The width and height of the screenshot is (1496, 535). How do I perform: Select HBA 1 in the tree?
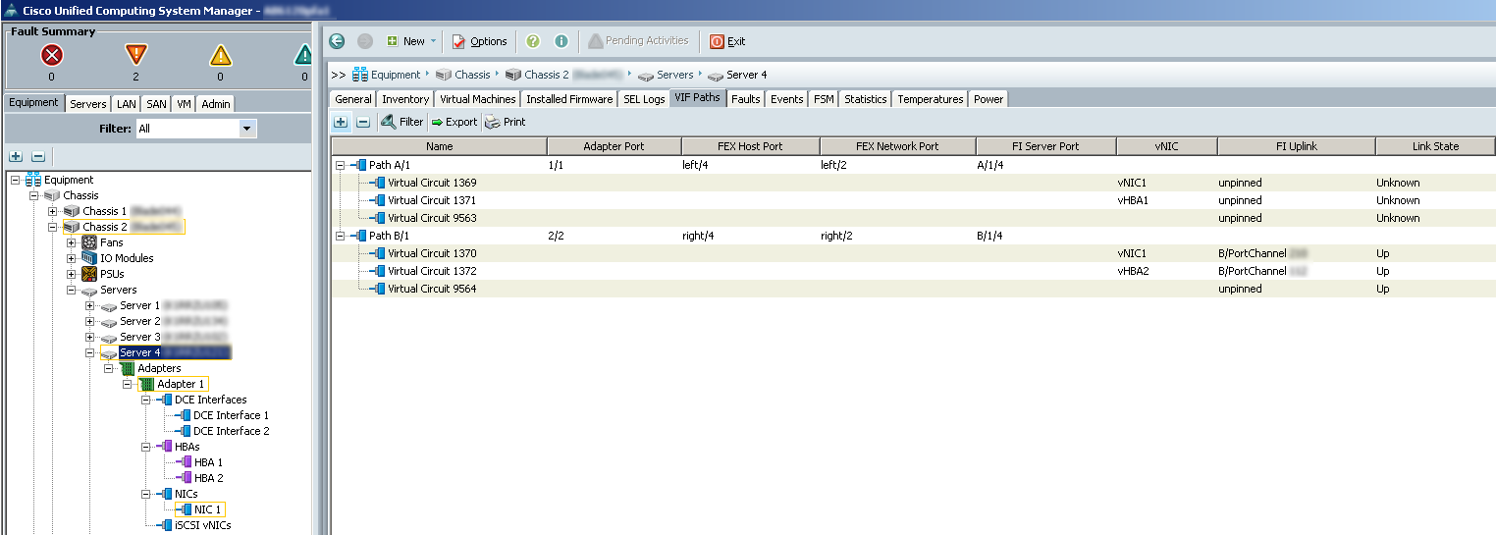[x=207, y=462]
